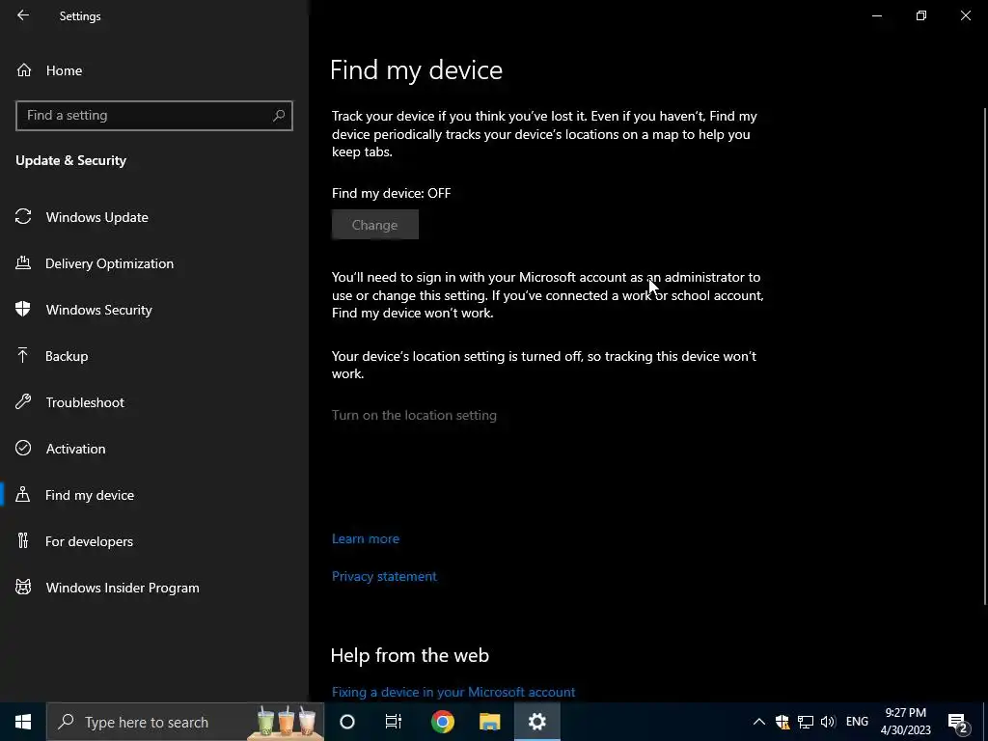Click the Windows Update sync icon
The height and width of the screenshot is (741, 988).
23,217
